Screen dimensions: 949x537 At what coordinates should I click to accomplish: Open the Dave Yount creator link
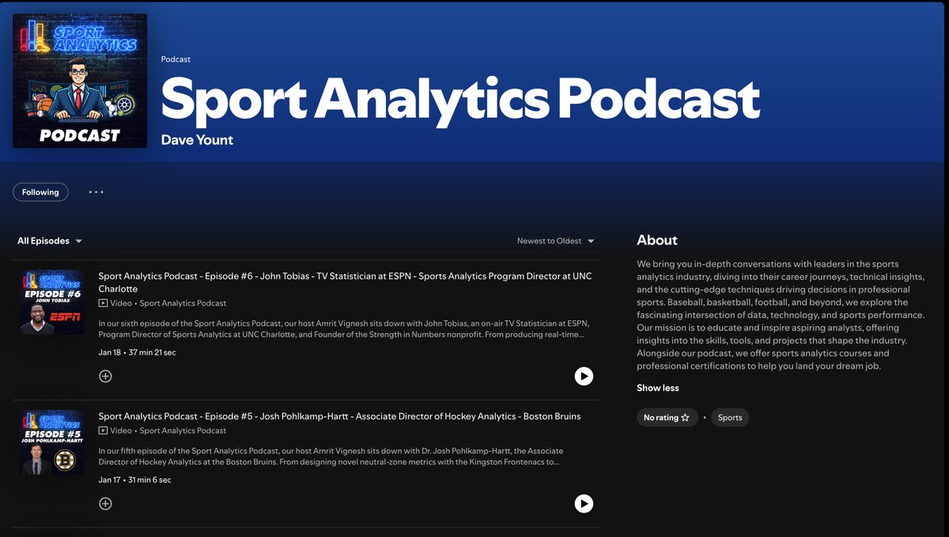pos(197,140)
